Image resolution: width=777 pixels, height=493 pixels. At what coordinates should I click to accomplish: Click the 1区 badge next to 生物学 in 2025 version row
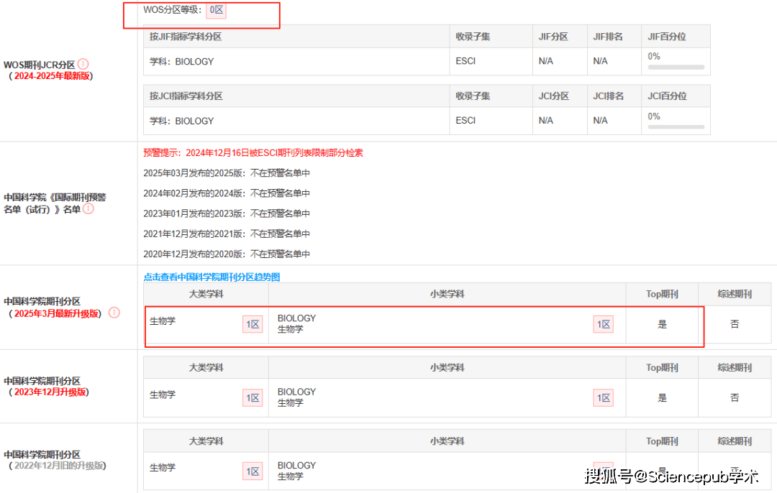[253, 324]
